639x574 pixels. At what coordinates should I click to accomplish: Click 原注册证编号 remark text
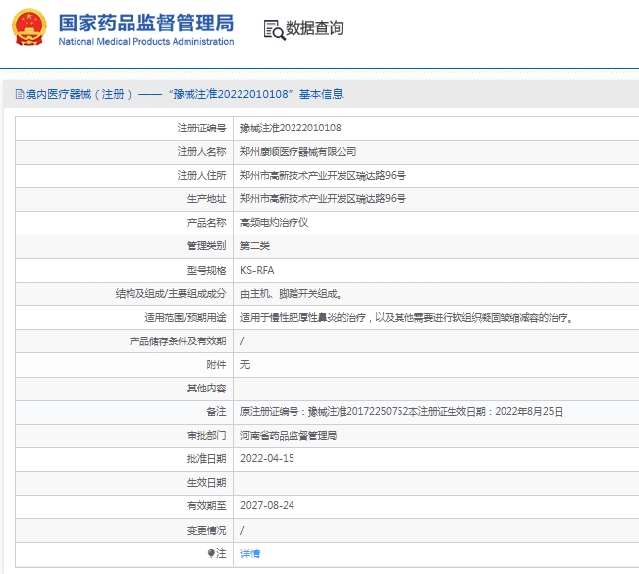tap(401, 412)
